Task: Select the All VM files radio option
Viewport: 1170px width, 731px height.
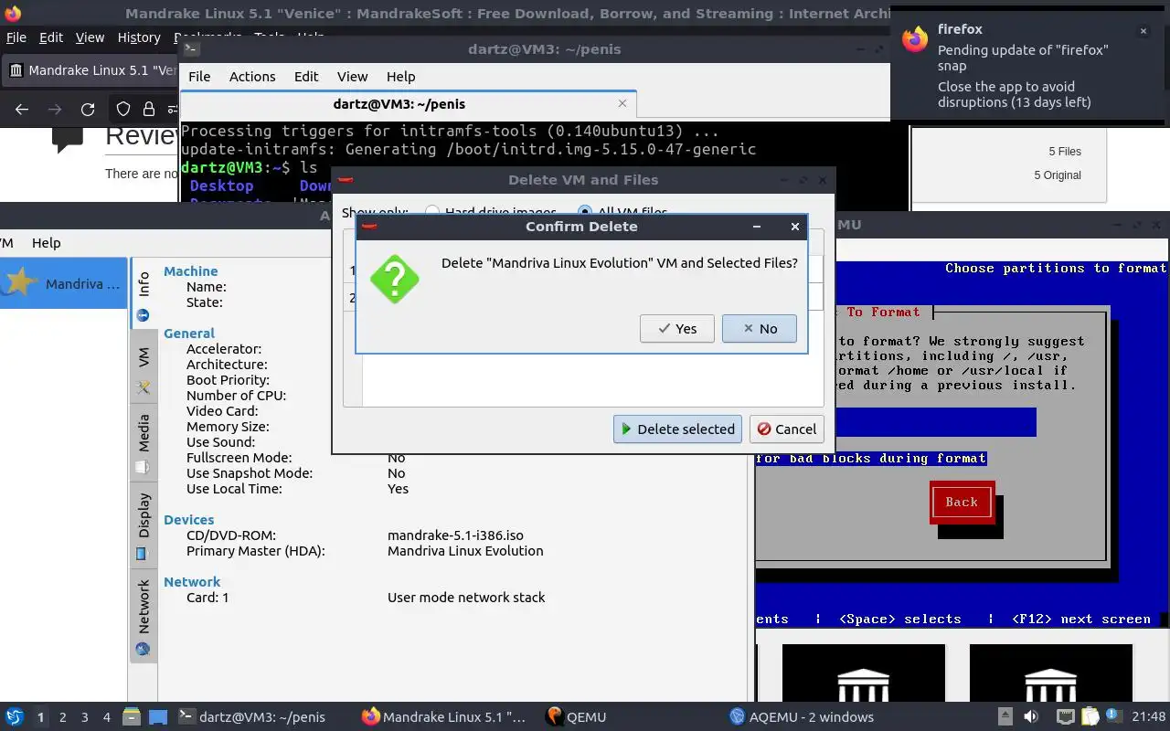Action: point(624,212)
